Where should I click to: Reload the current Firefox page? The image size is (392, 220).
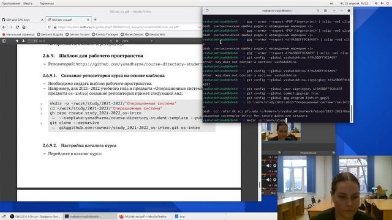(x=17, y=27)
